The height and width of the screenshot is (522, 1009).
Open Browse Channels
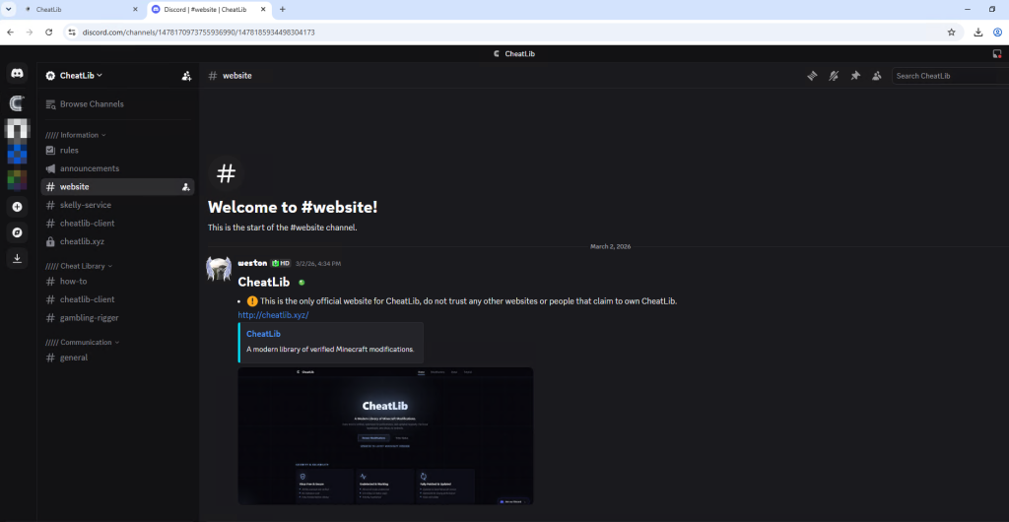(117, 104)
